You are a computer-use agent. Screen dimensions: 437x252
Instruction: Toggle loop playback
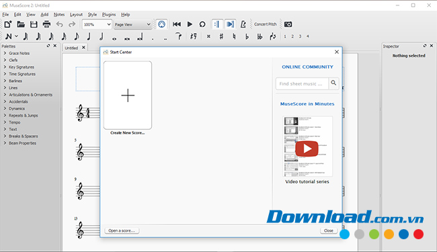(x=202, y=24)
